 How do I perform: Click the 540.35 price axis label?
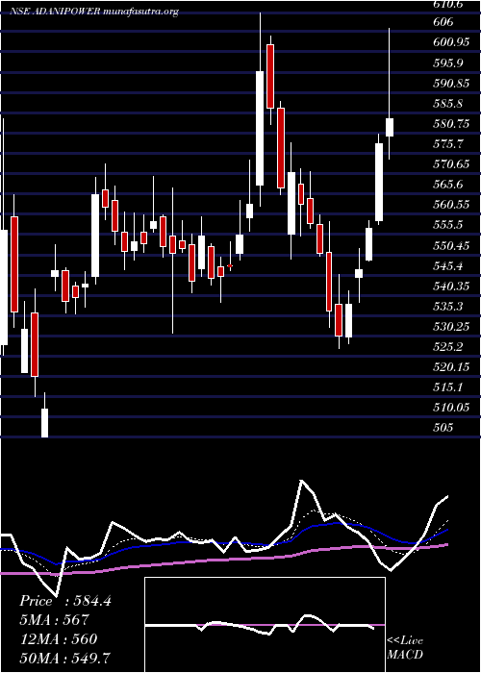[x=451, y=287]
